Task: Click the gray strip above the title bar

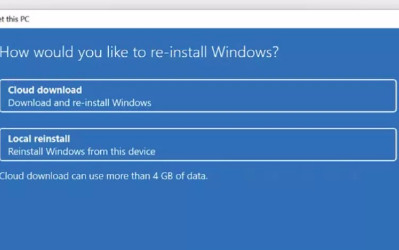Action: click(x=199, y=4)
